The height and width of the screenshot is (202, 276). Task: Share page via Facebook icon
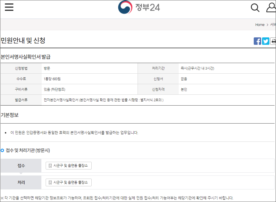[257, 41]
